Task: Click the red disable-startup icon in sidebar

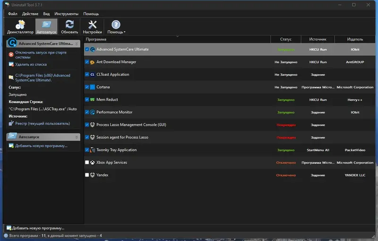Action: (11, 54)
